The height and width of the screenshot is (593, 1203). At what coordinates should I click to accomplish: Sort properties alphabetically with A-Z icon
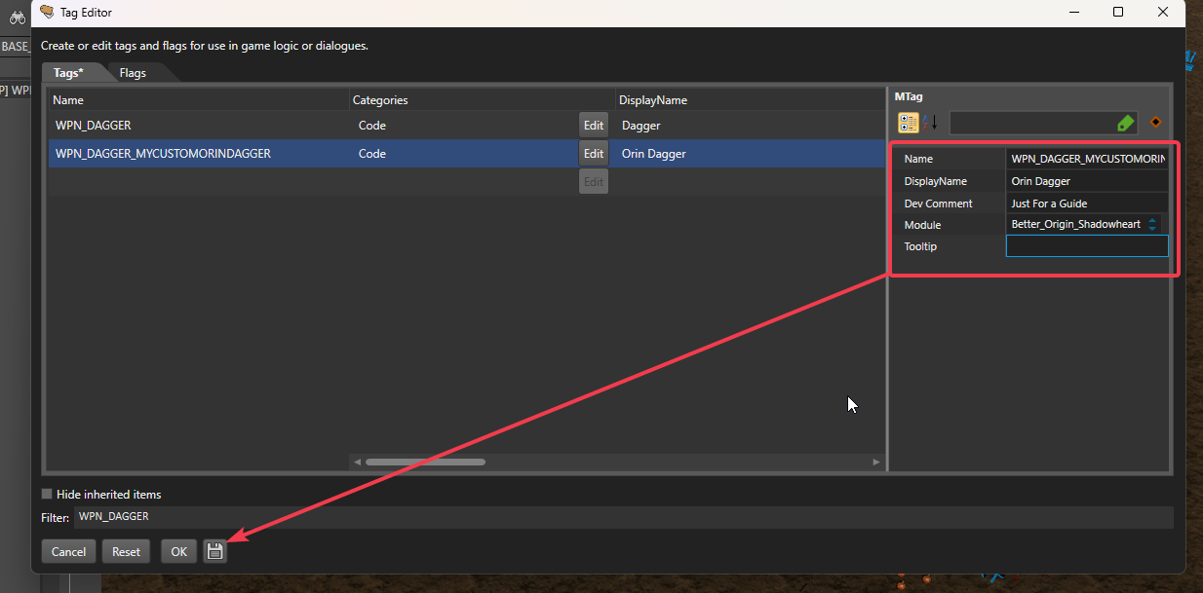point(930,123)
